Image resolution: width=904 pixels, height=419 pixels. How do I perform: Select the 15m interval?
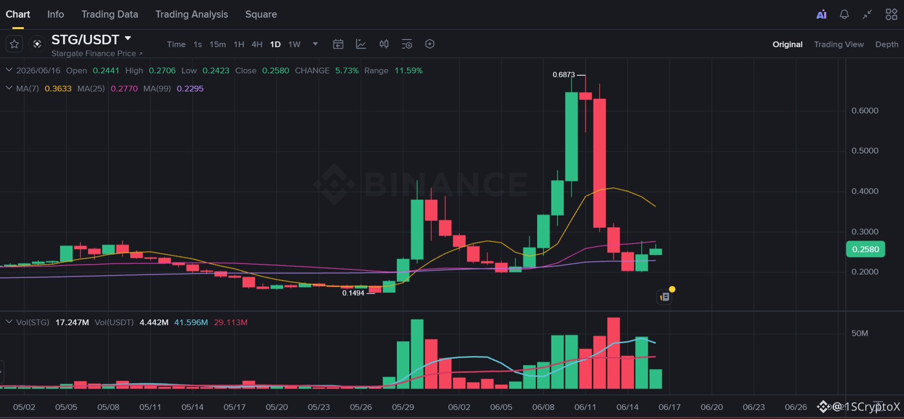click(x=218, y=44)
